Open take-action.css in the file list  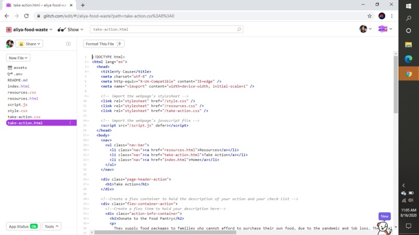pos(24,117)
